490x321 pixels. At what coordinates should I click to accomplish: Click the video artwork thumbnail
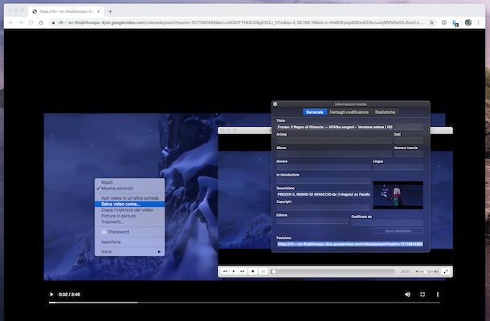tap(398, 195)
